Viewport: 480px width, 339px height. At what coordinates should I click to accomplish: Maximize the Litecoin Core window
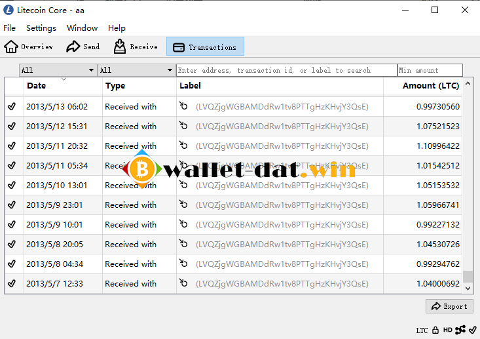click(435, 10)
